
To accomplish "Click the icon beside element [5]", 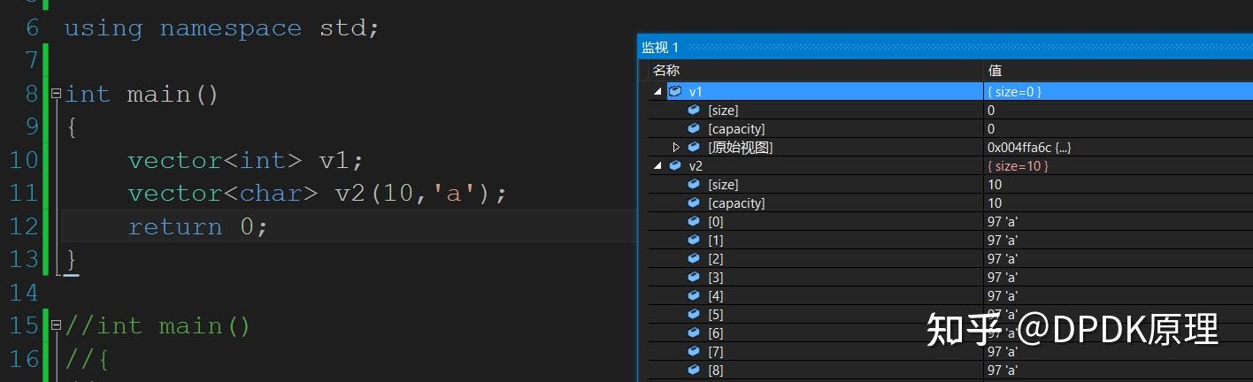I will [x=694, y=314].
